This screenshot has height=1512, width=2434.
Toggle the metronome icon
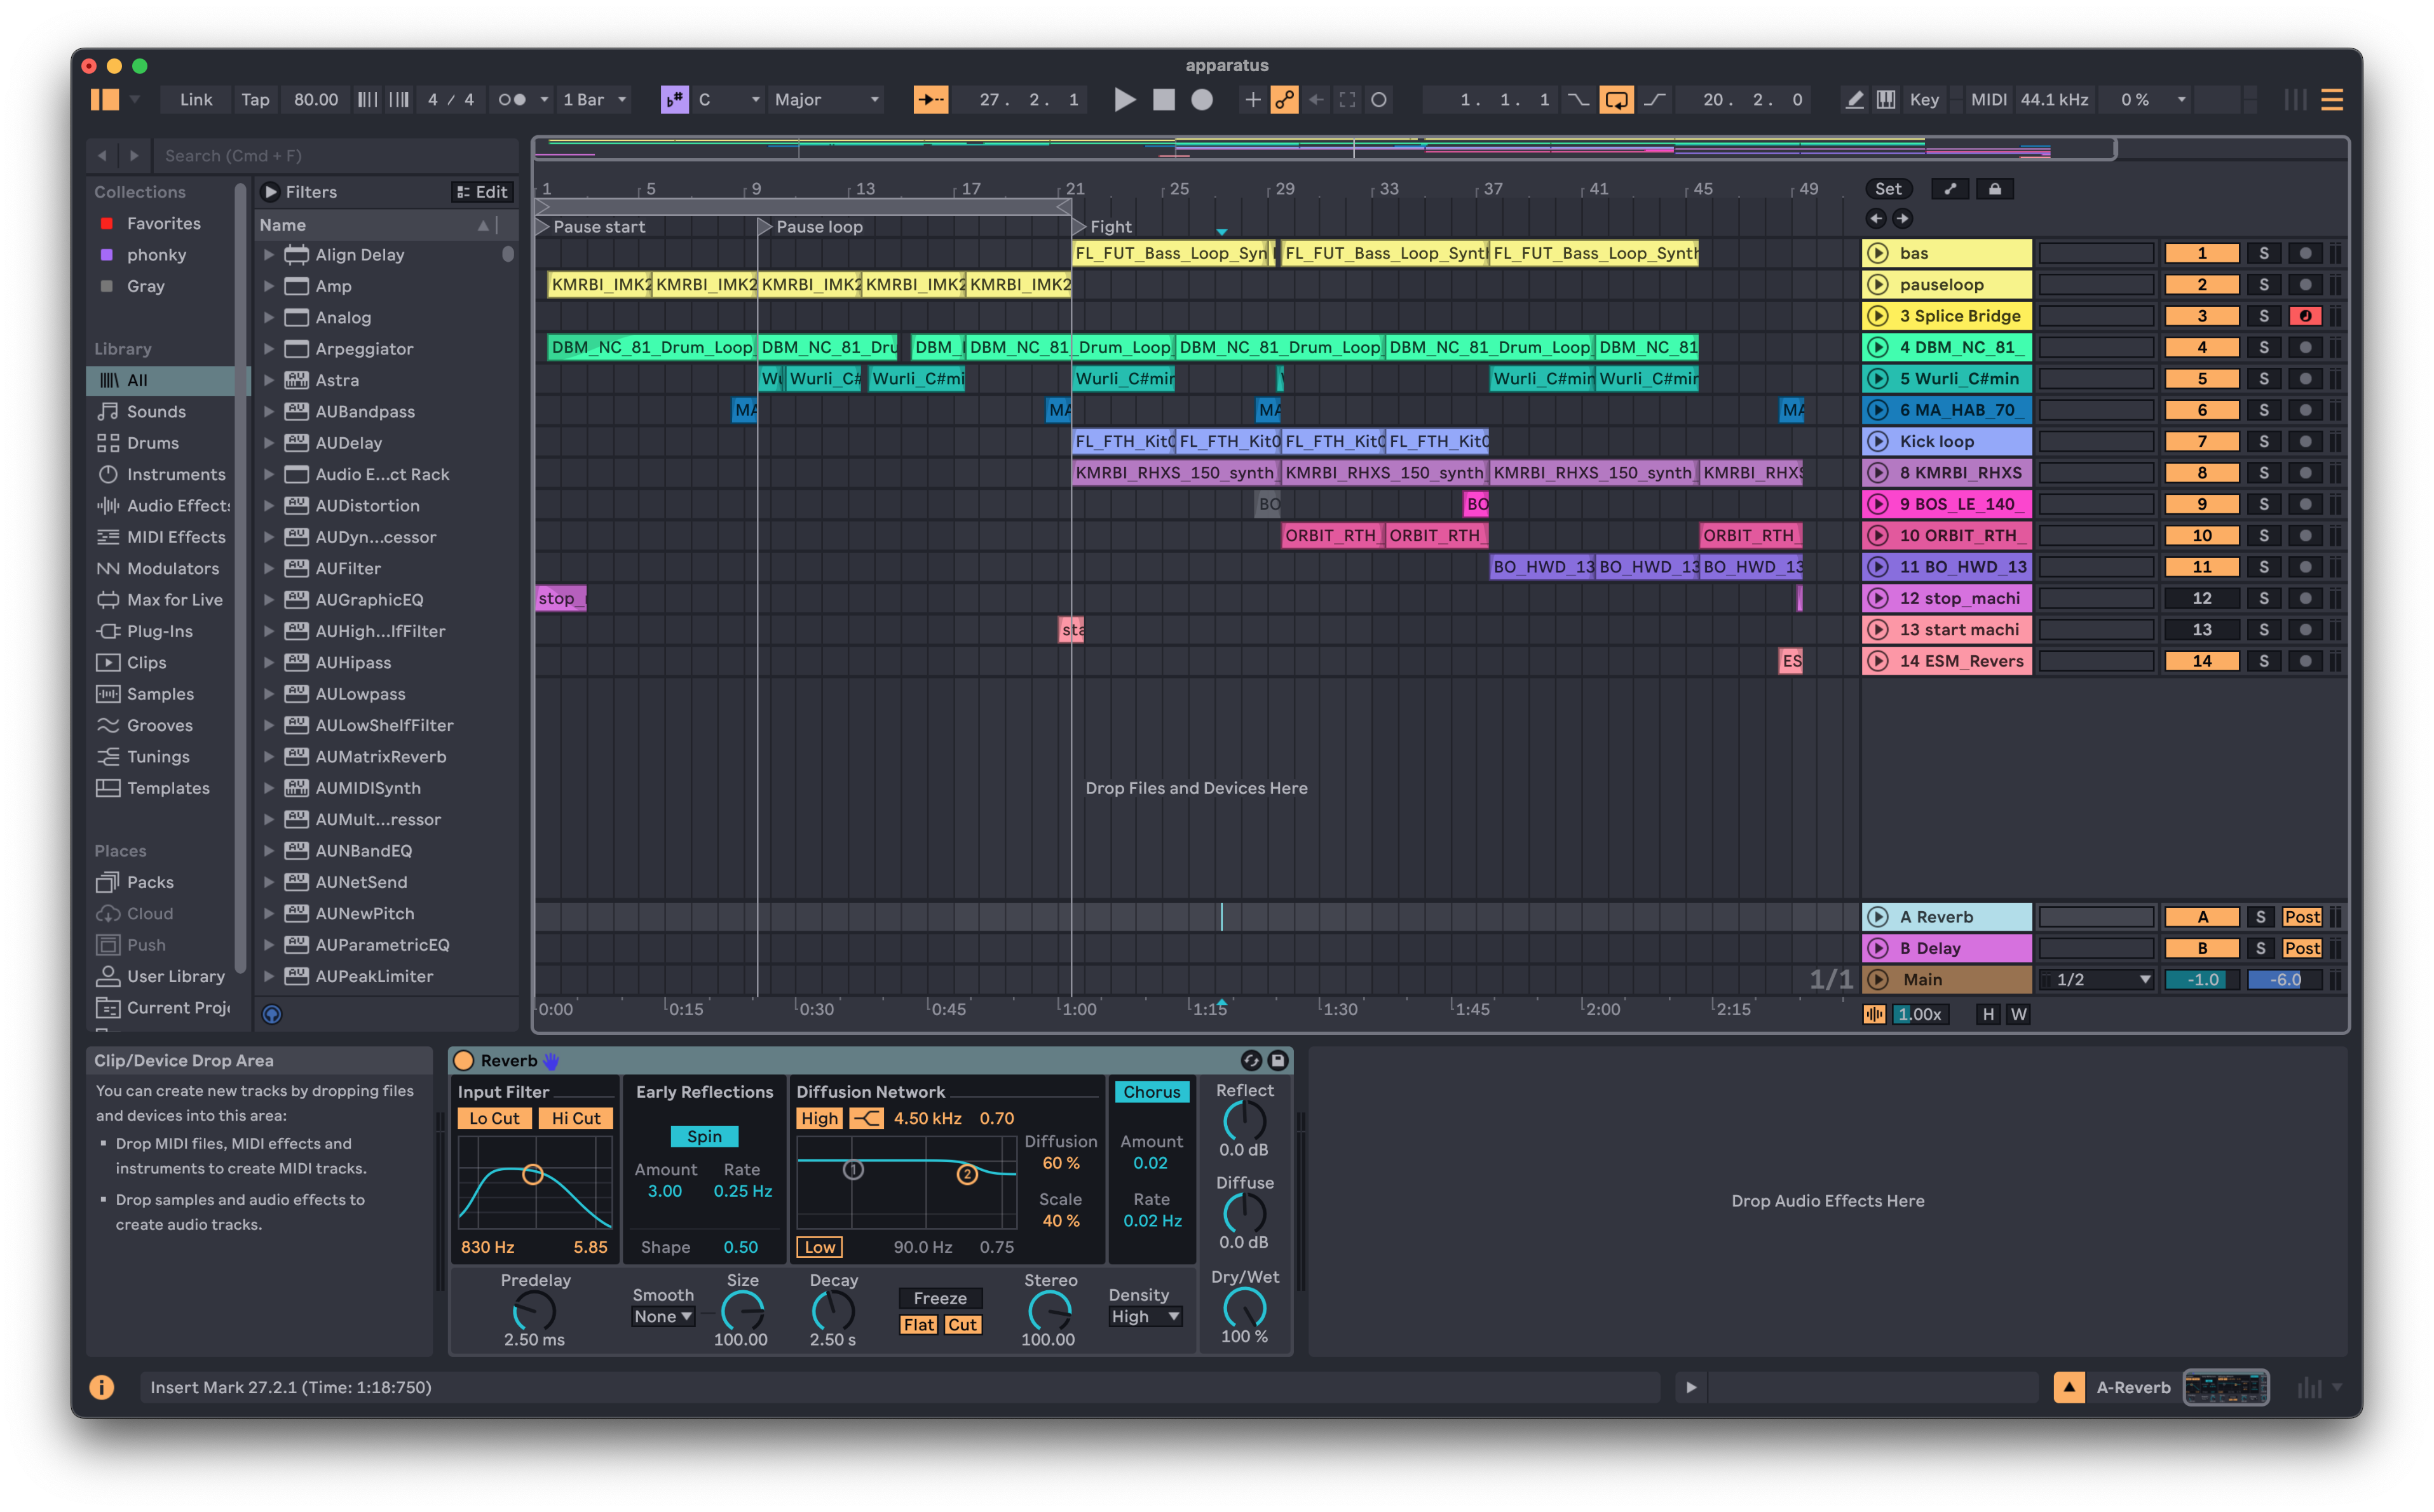pyautogui.click(x=512, y=99)
